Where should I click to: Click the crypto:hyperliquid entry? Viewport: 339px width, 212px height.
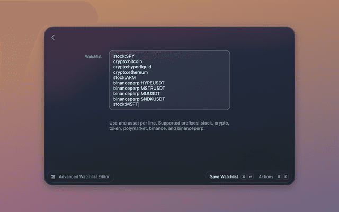(132, 67)
